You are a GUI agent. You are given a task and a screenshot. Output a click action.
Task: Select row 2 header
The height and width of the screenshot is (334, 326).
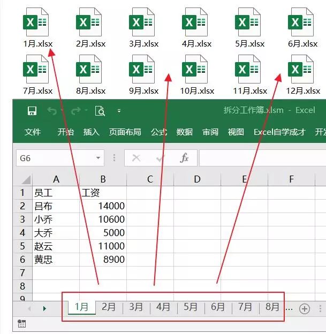pyautogui.click(x=22, y=206)
